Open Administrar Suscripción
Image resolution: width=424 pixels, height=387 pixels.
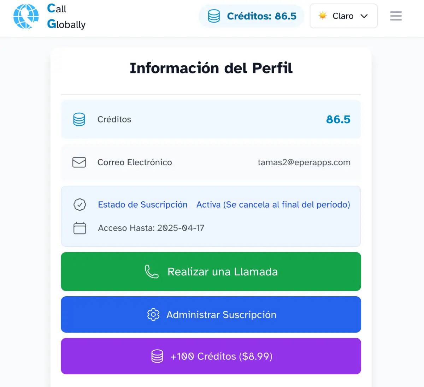(211, 315)
